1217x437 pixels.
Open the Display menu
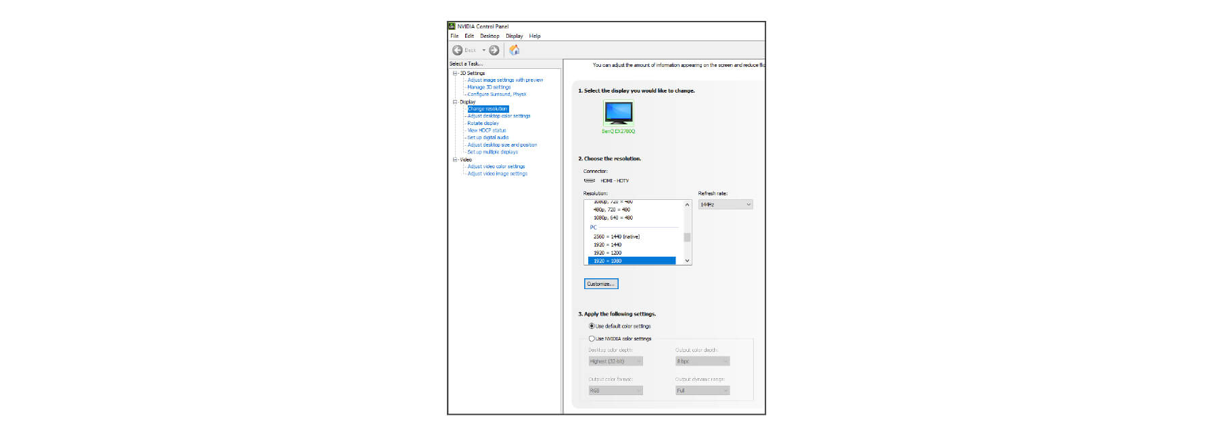tap(515, 36)
